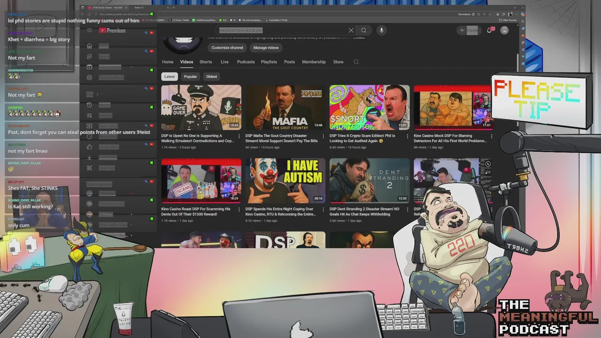
Task: Switch to the Membership tab
Action: pyautogui.click(x=314, y=62)
